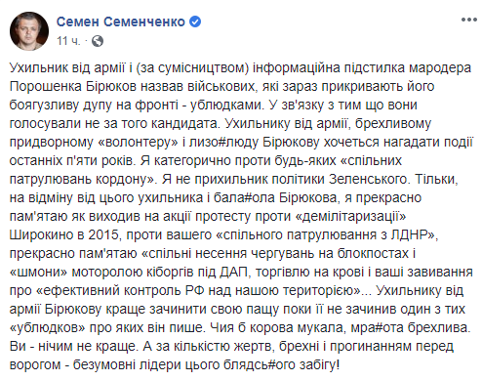Click the blue verified badge icon

click(195, 21)
